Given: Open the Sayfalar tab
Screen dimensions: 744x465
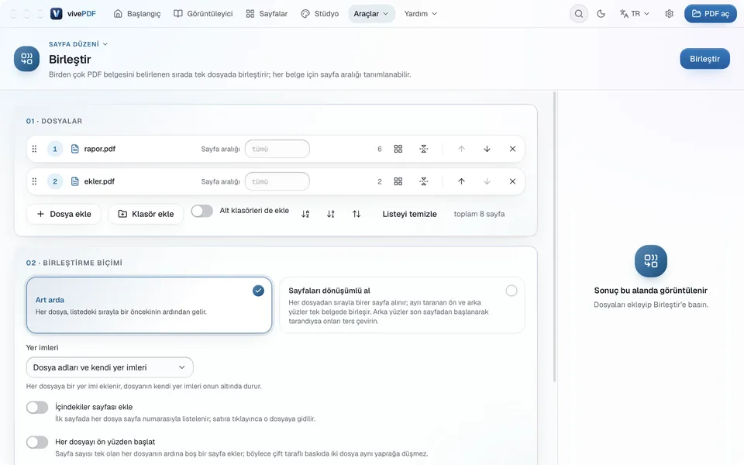Looking at the screenshot, I should coord(267,14).
